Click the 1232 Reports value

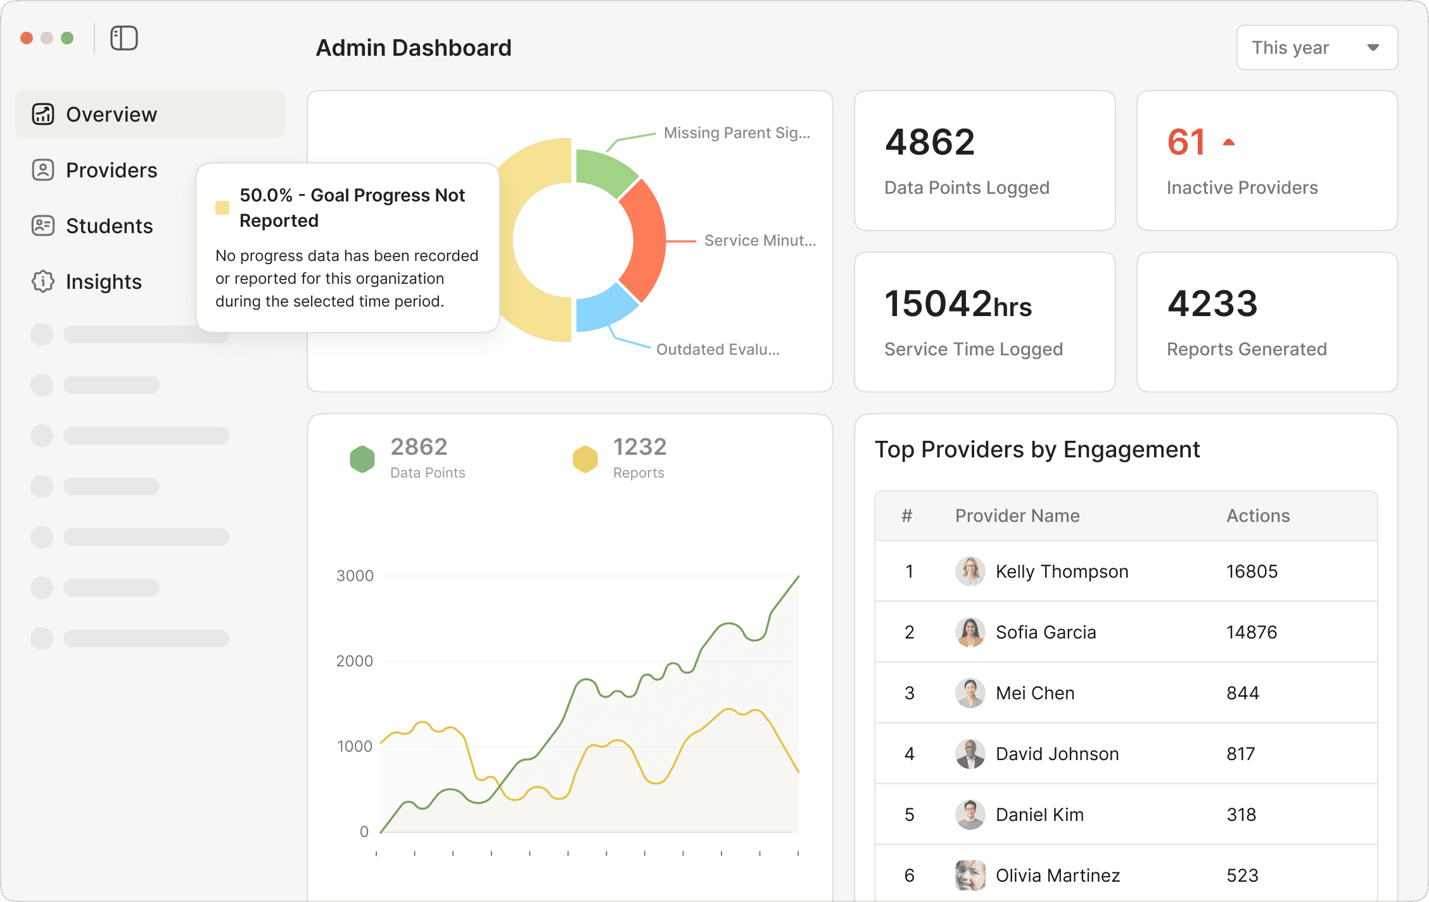coord(640,447)
